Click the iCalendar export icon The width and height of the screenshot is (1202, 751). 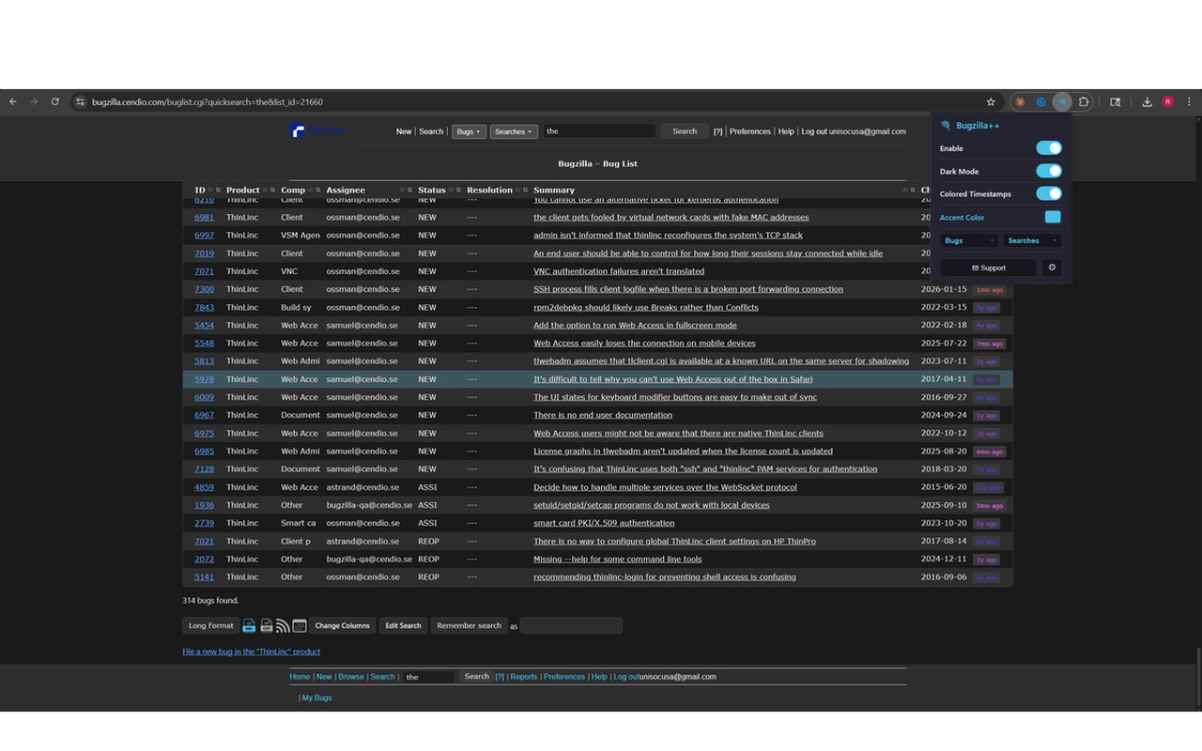click(x=300, y=626)
